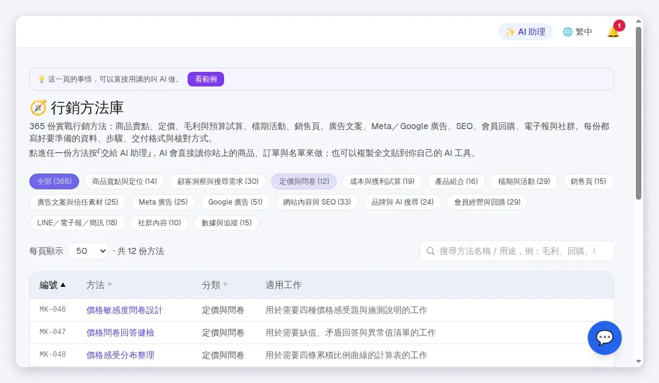Screen dimensions: 659x383
Task: Choose 品牌與 AI 搜尋 (24) category
Action: click(402, 202)
